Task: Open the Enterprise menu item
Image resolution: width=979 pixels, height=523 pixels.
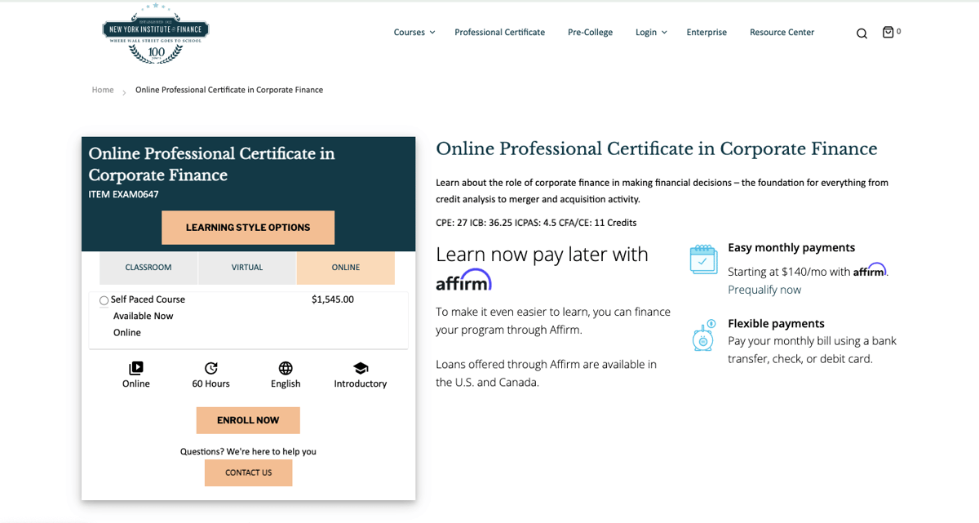Action: tap(707, 32)
